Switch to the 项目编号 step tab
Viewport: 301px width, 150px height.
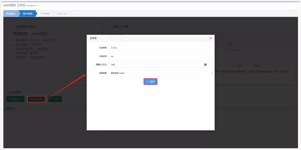click(x=11, y=14)
